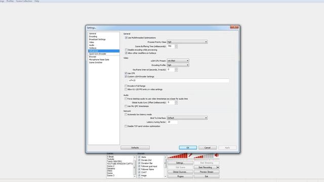Uncheck the Use CFR checkbox
Image resolution: width=324 pixels, height=182 pixels.
pos(126,73)
